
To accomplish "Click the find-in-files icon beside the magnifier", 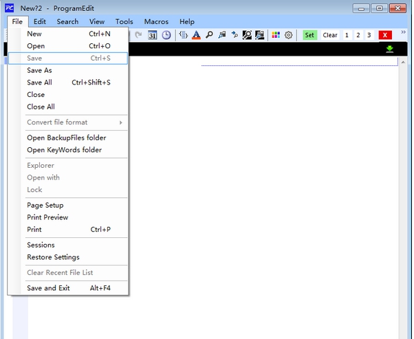I will pyautogui.click(x=221, y=35).
